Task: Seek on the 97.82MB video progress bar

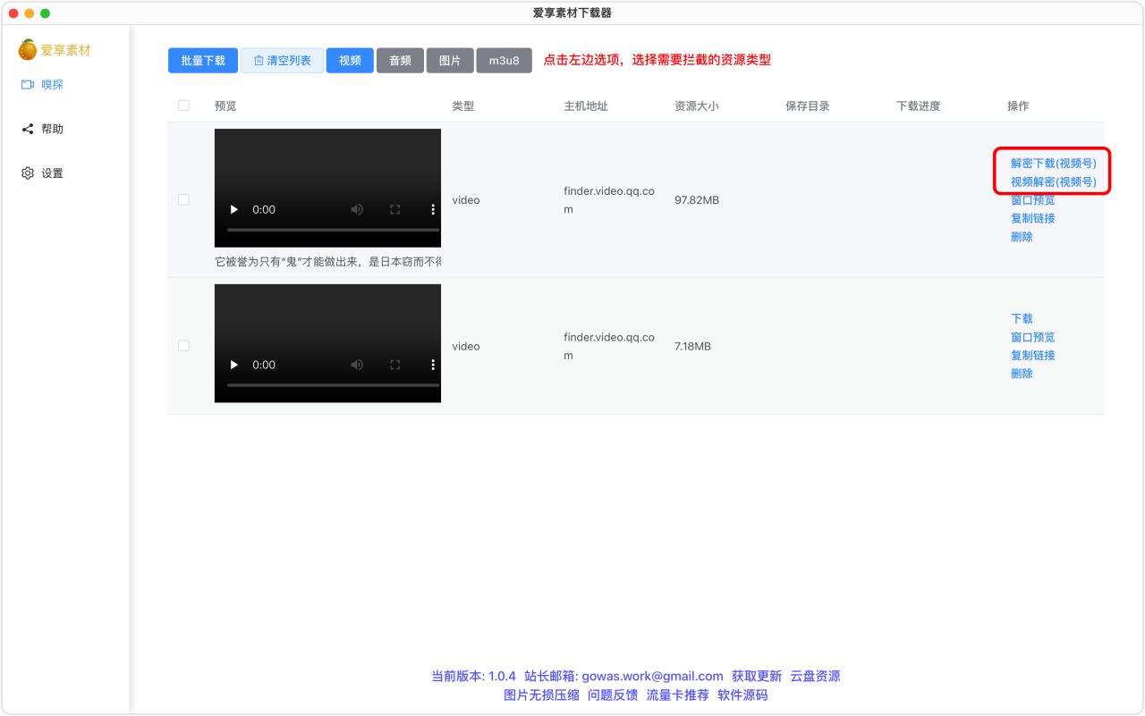Action: click(x=334, y=230)
